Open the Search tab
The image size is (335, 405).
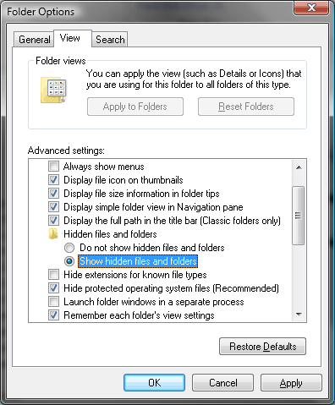click(x=110, y=40)
